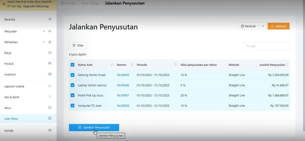Click the sort icon on Nama Aset column
This screenshot has height=141, width=305.
point(112,65)
